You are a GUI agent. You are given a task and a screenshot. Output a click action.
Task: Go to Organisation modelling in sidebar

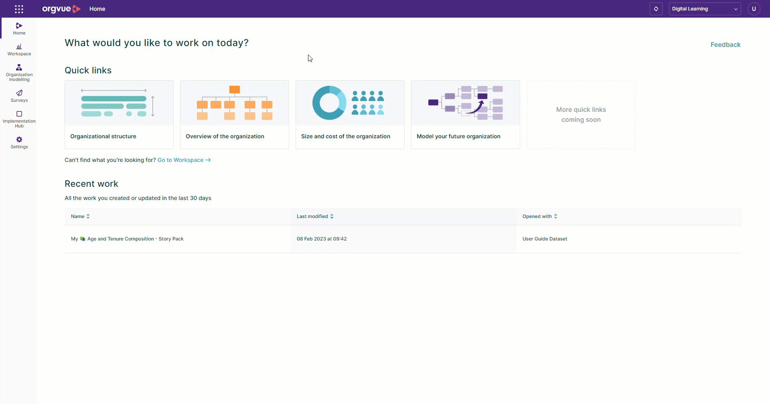[19, 73]
